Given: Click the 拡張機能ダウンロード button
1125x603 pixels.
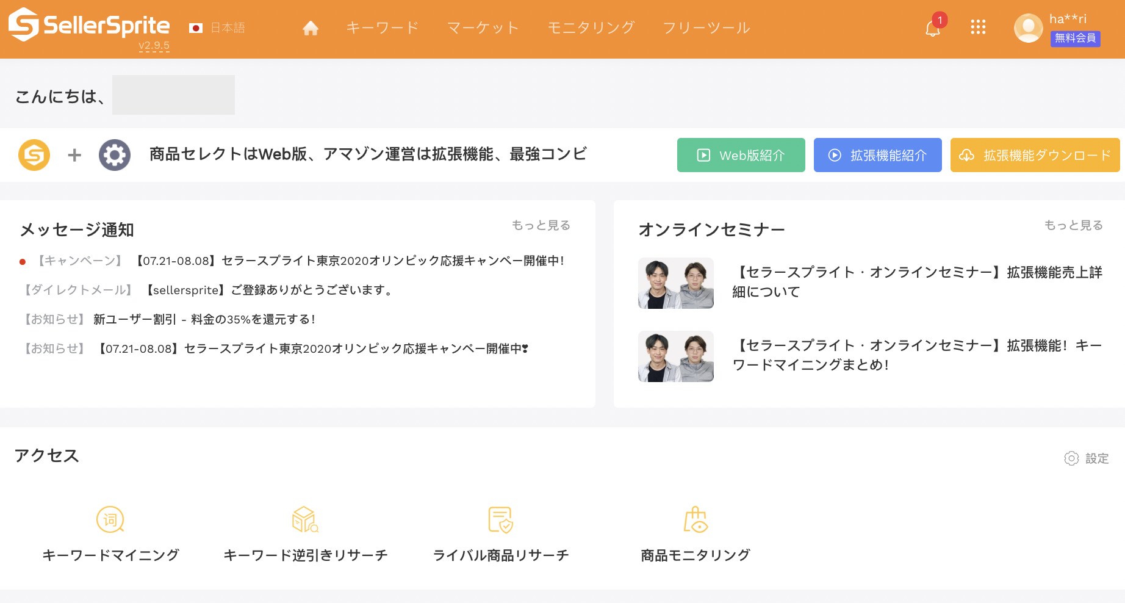Looking at the screenshot, I should click(x=1035, y=155).
